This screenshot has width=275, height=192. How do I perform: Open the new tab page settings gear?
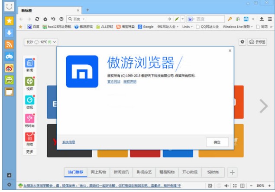point(243,42)
